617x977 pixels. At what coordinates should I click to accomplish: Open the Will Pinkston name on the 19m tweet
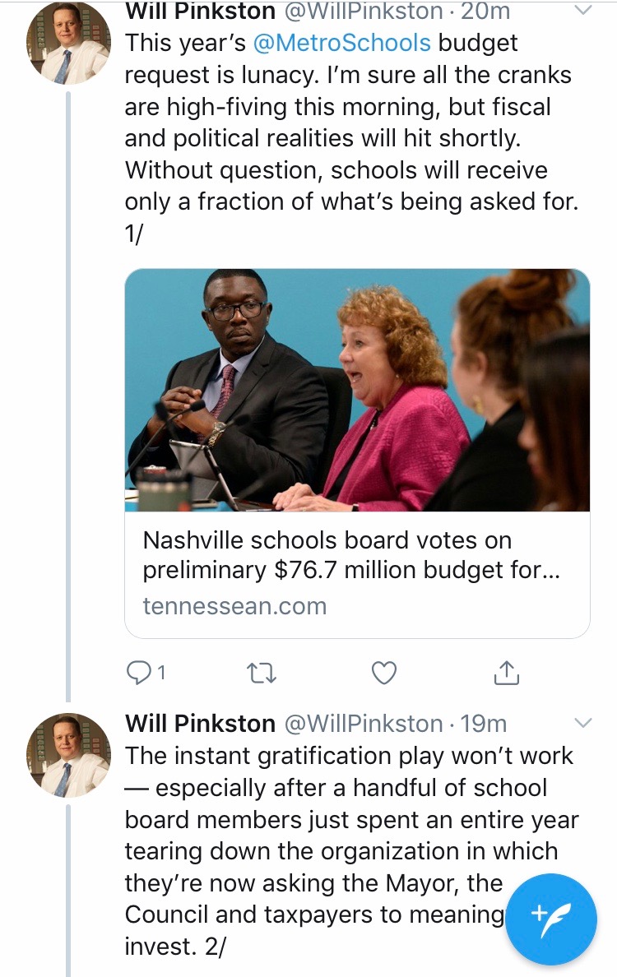(200, 724)
